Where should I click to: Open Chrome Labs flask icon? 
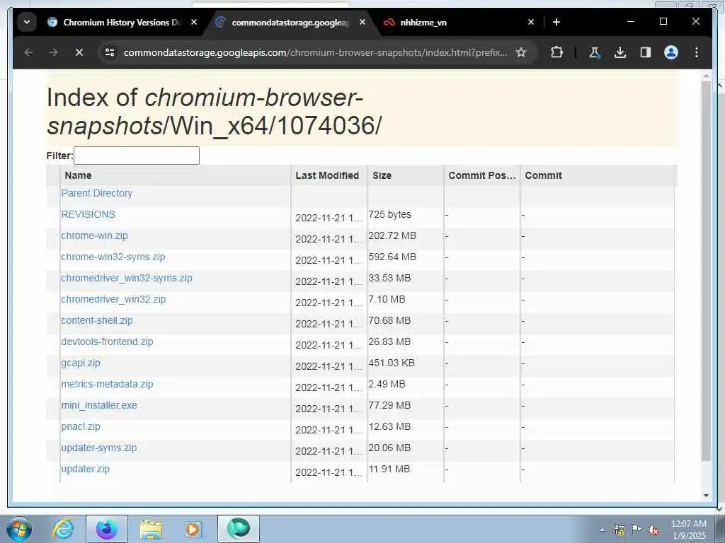(x=594, y=52)
